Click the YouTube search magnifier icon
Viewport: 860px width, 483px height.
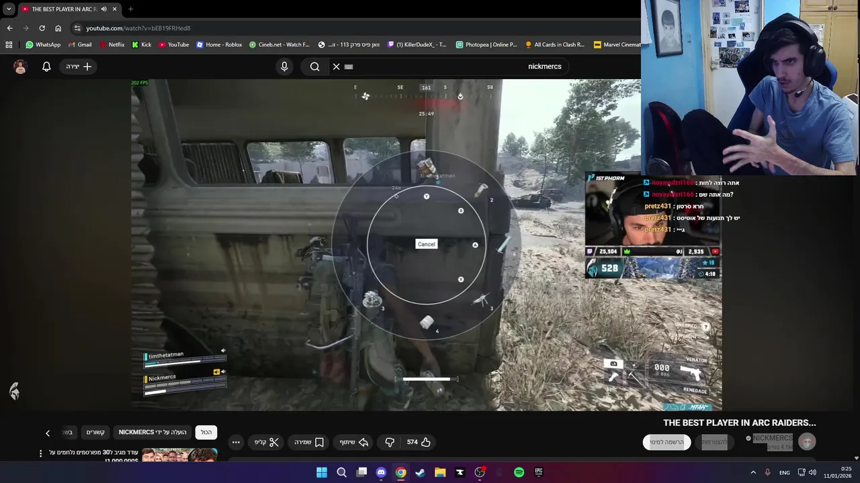point(314,66)
